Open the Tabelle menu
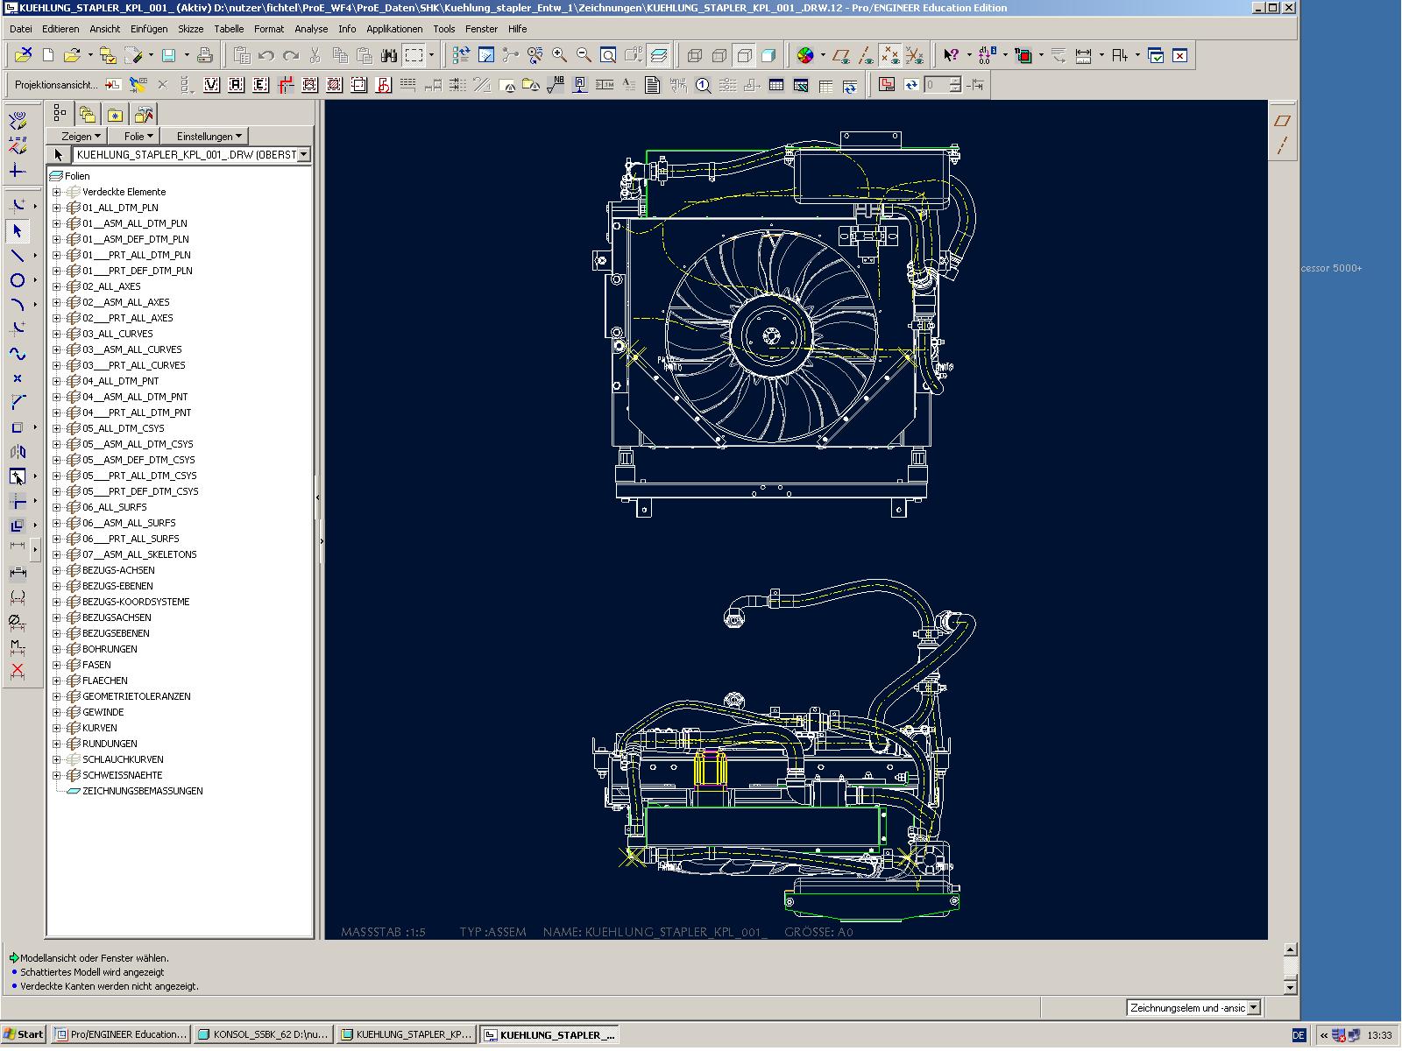This screenshot has height=1051, width=1402. coord(229,29)
